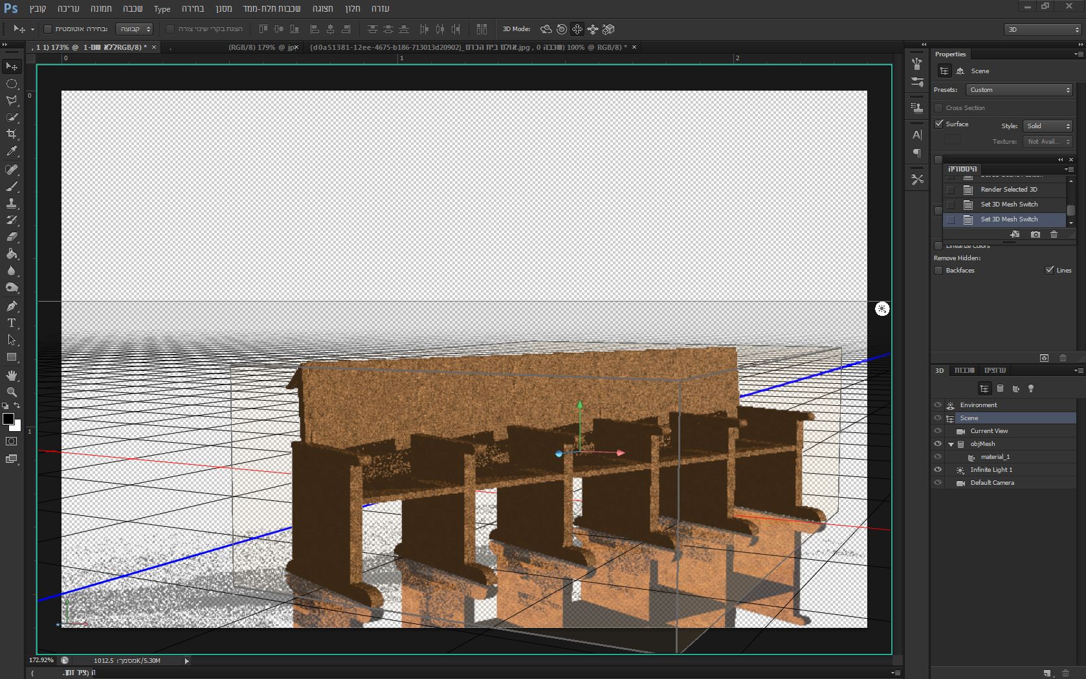Choose the Hand tool

(12, 375)
